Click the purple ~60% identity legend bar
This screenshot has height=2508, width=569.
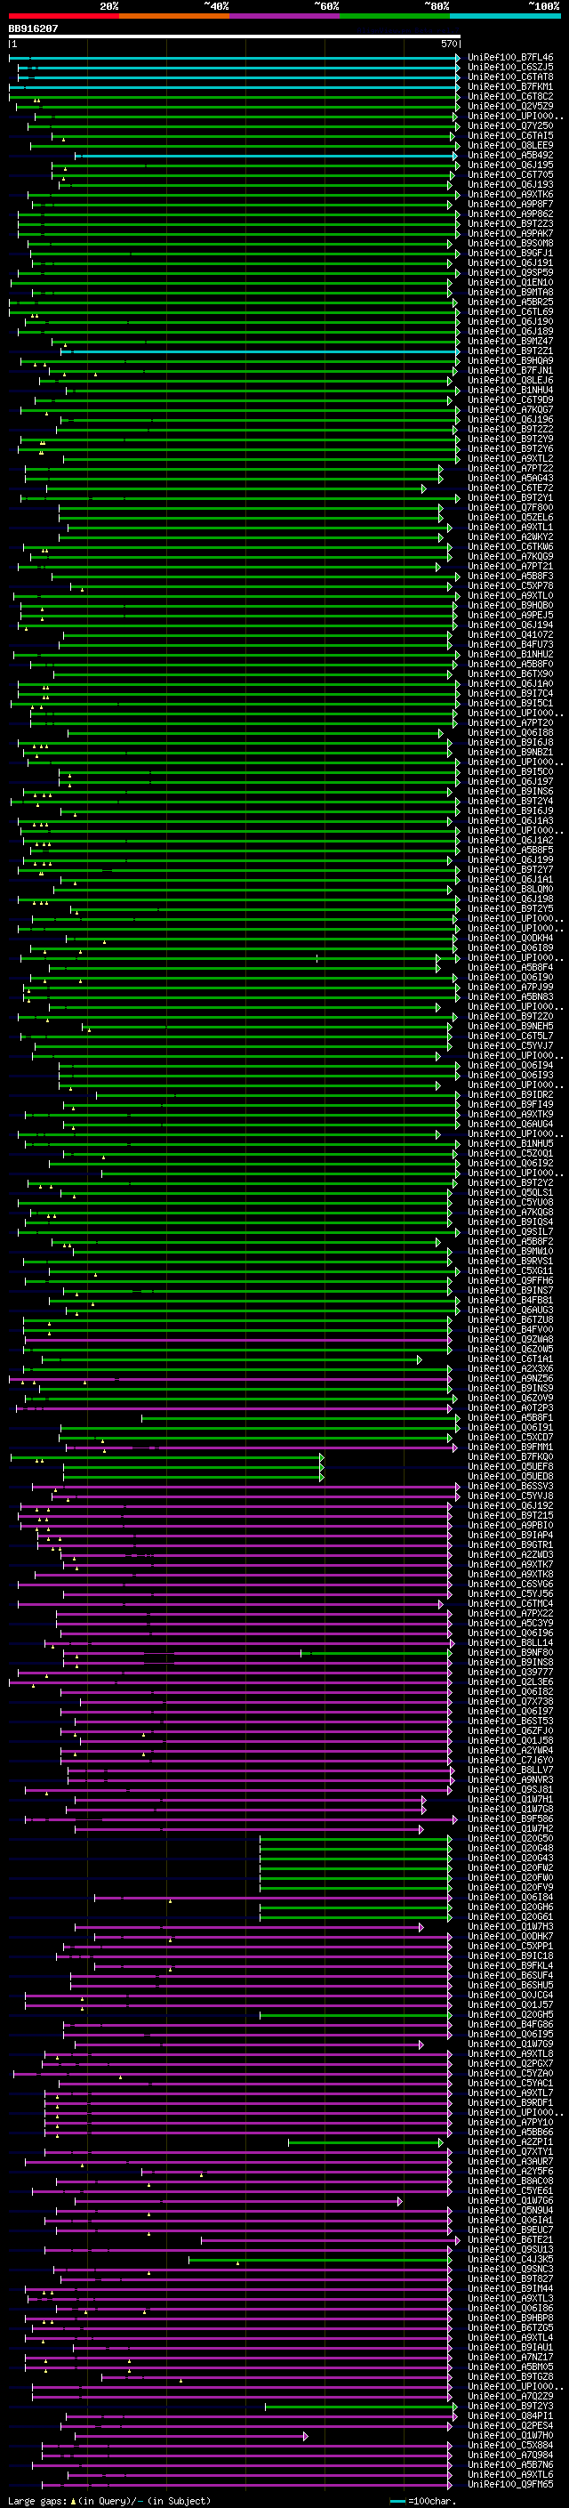284,16
